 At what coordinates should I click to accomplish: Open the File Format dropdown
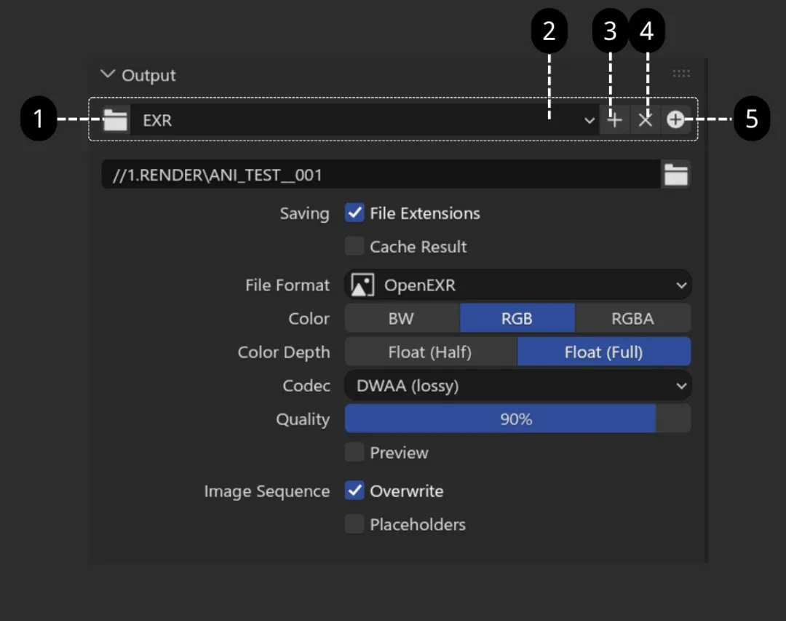517,285
